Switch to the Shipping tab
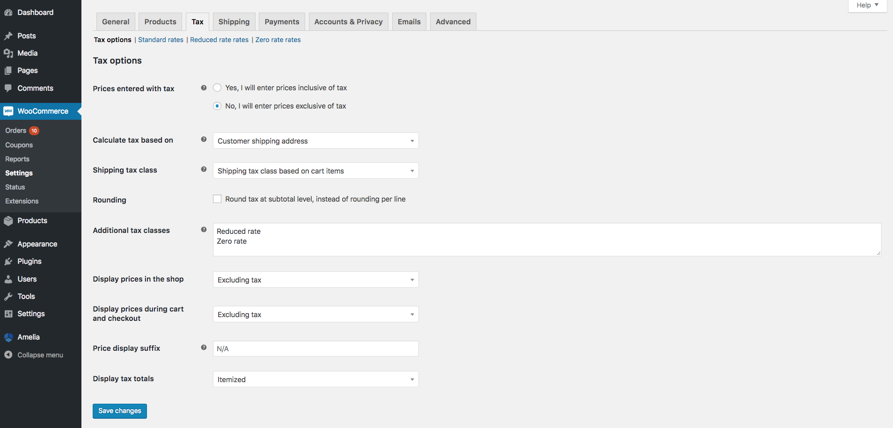The width and height of the screenshot is (893, 428). tap(234, 21)
